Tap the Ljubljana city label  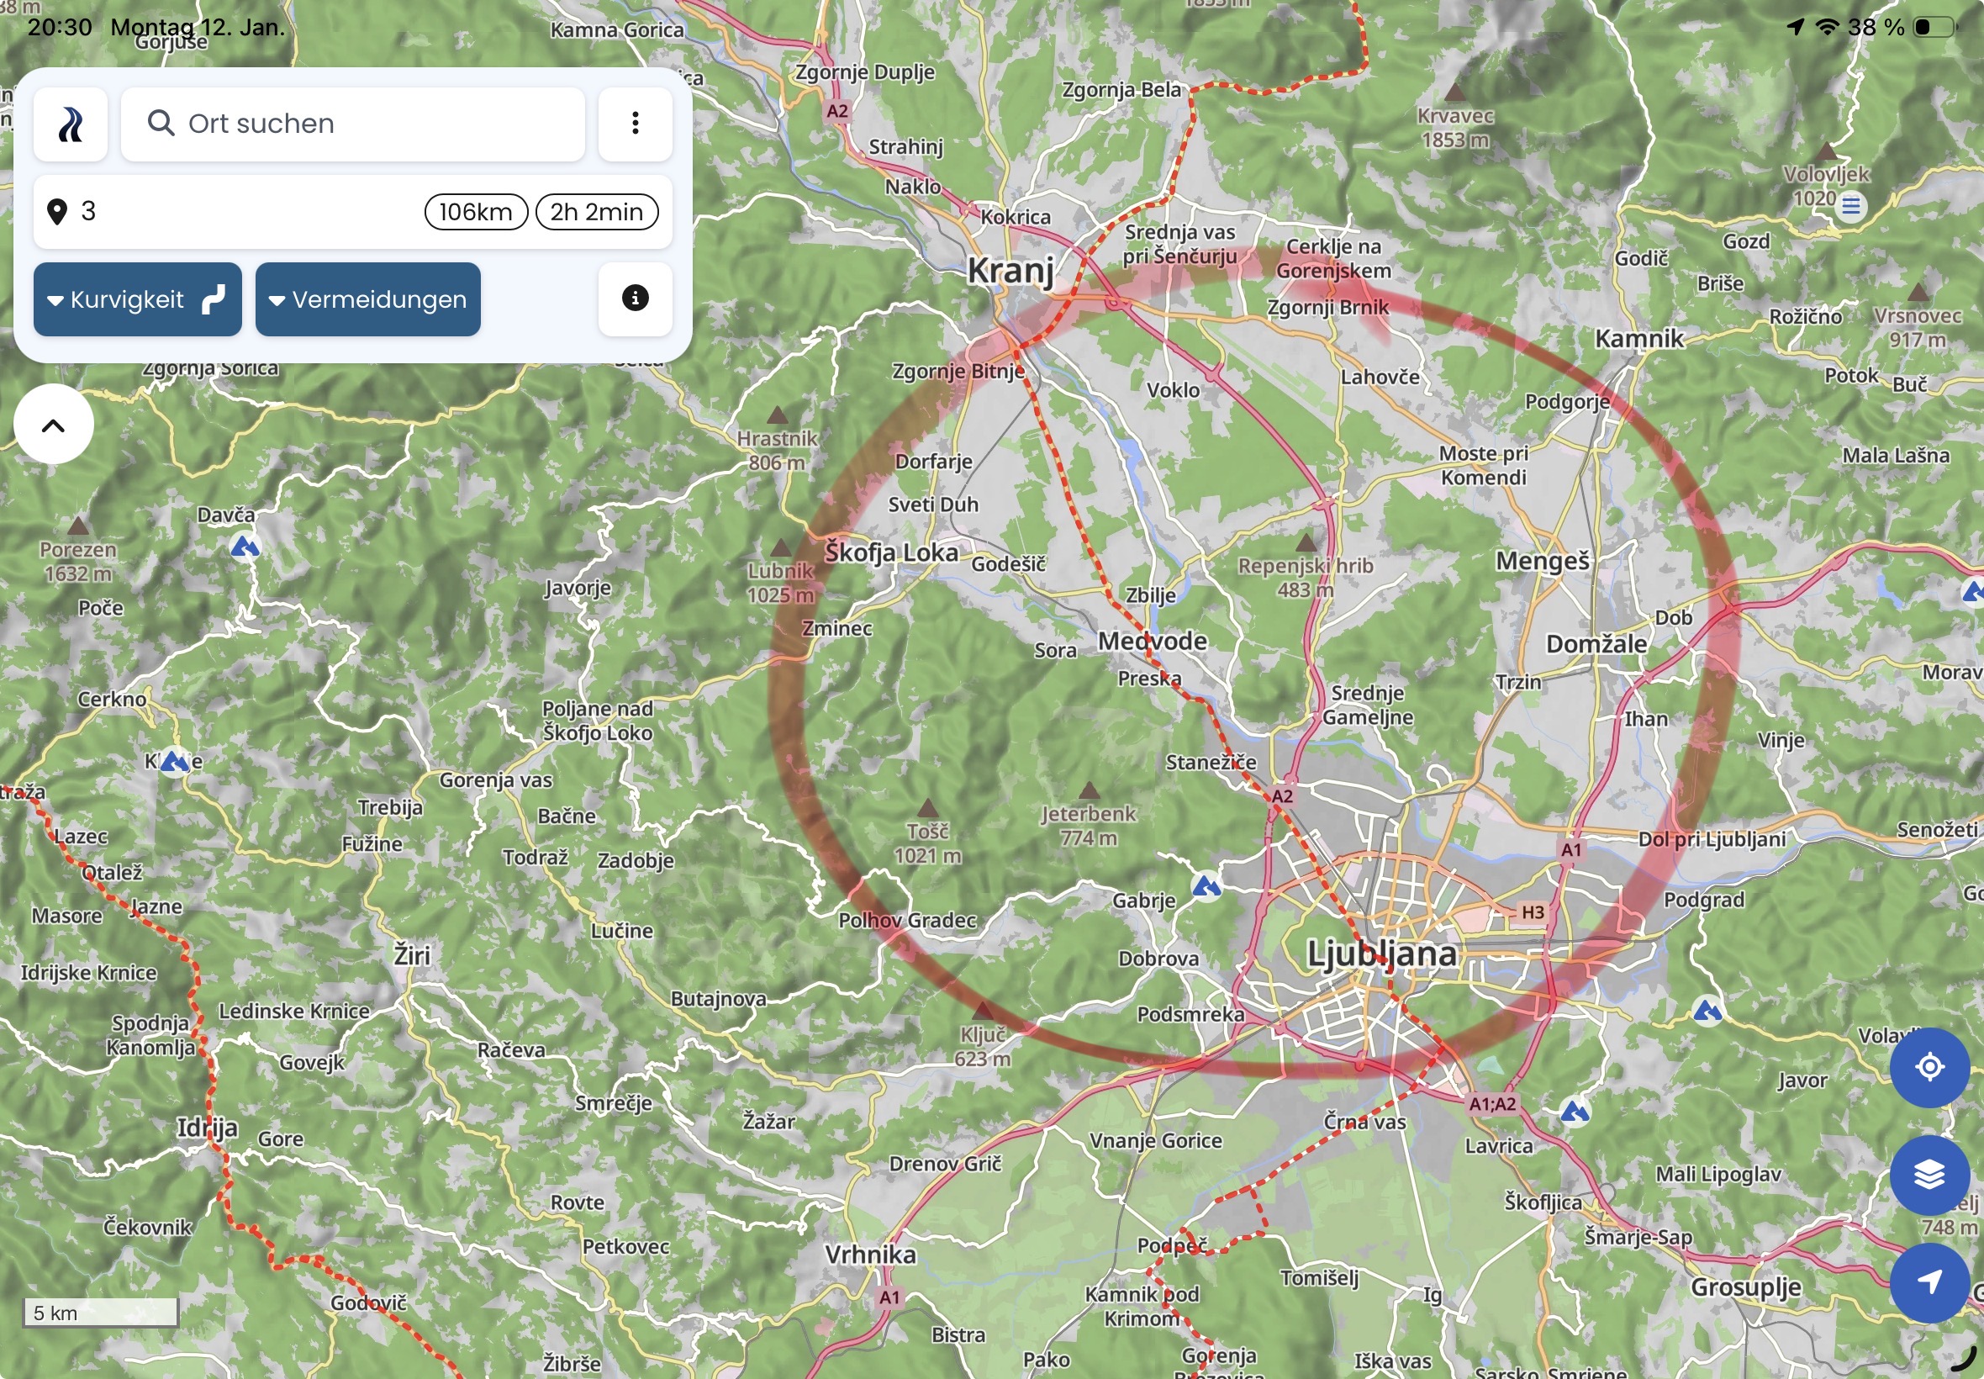pyautogui.click(x=1381, y=954)
